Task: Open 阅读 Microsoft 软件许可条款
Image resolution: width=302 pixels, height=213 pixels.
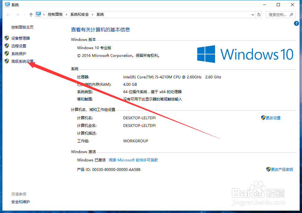Action: click(x=134, y=160)
